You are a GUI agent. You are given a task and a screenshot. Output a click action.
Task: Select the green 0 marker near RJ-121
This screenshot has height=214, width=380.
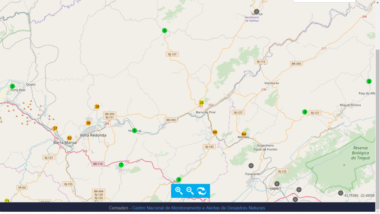[x=305, y=112]
